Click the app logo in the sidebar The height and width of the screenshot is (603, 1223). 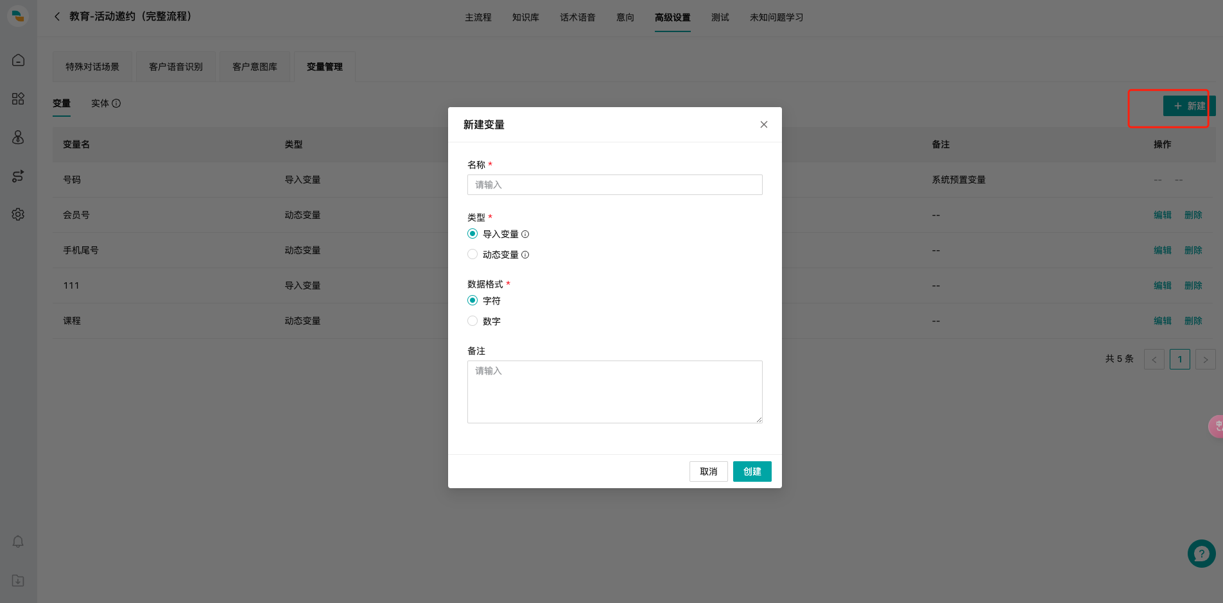pyautogui.click(x=18, y=16)
